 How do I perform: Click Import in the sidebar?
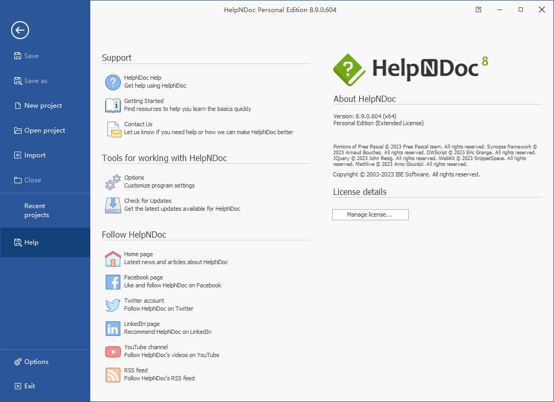[35, 155]
